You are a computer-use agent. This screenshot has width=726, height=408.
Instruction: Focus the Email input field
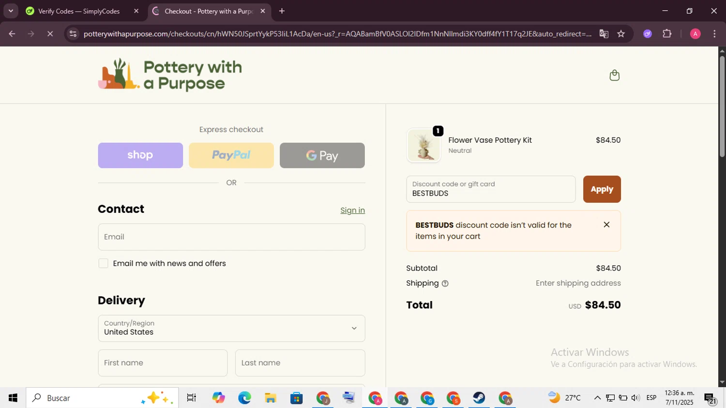coord(231,237)
